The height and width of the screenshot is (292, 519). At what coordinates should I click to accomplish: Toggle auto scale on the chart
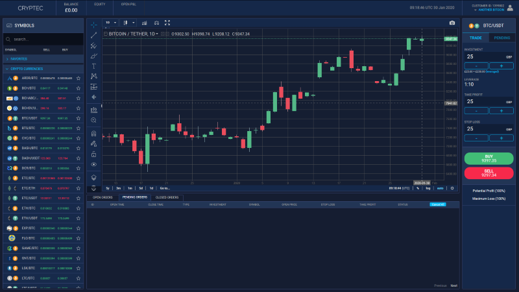(441, 188)
